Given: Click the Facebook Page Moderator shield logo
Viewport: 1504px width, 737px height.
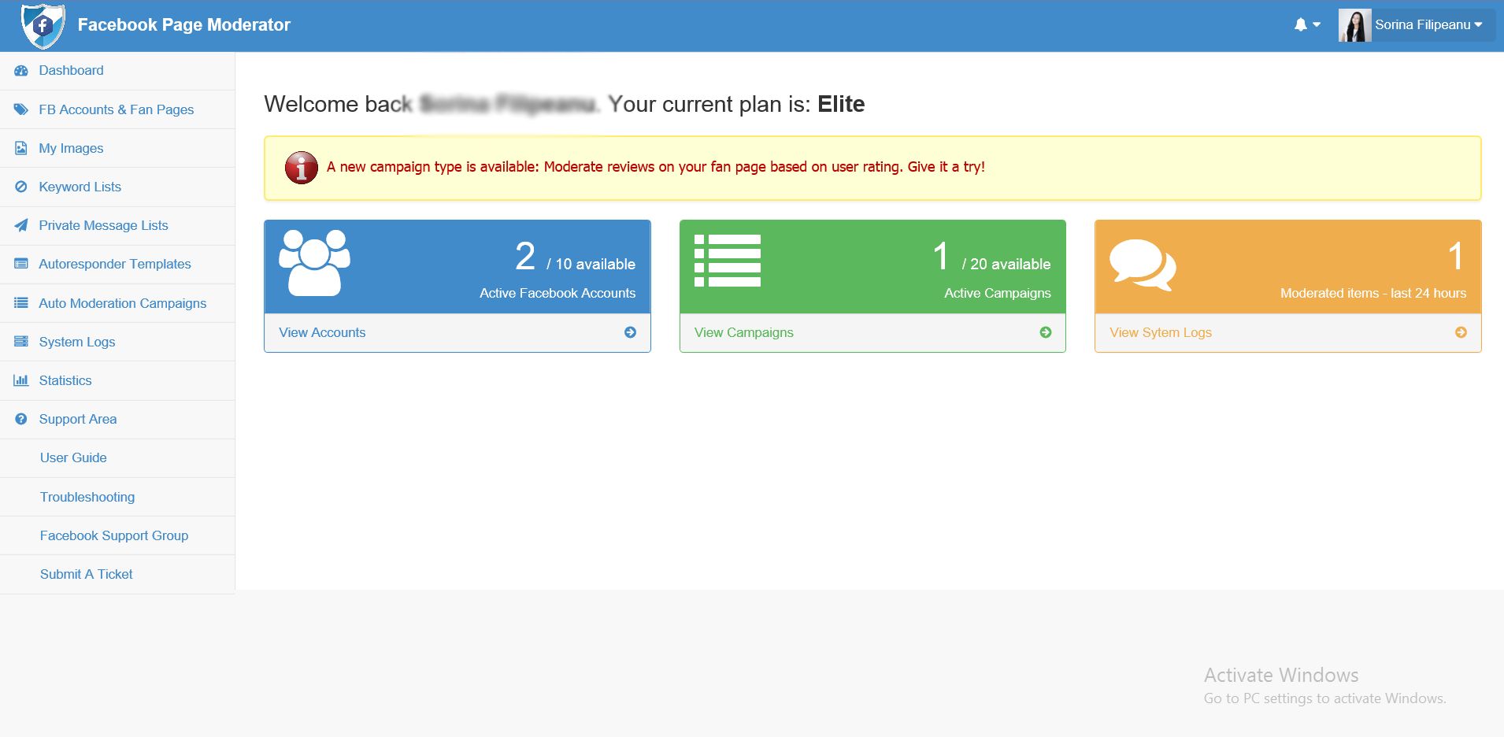Looking at the screenshot, I should 43,25.
